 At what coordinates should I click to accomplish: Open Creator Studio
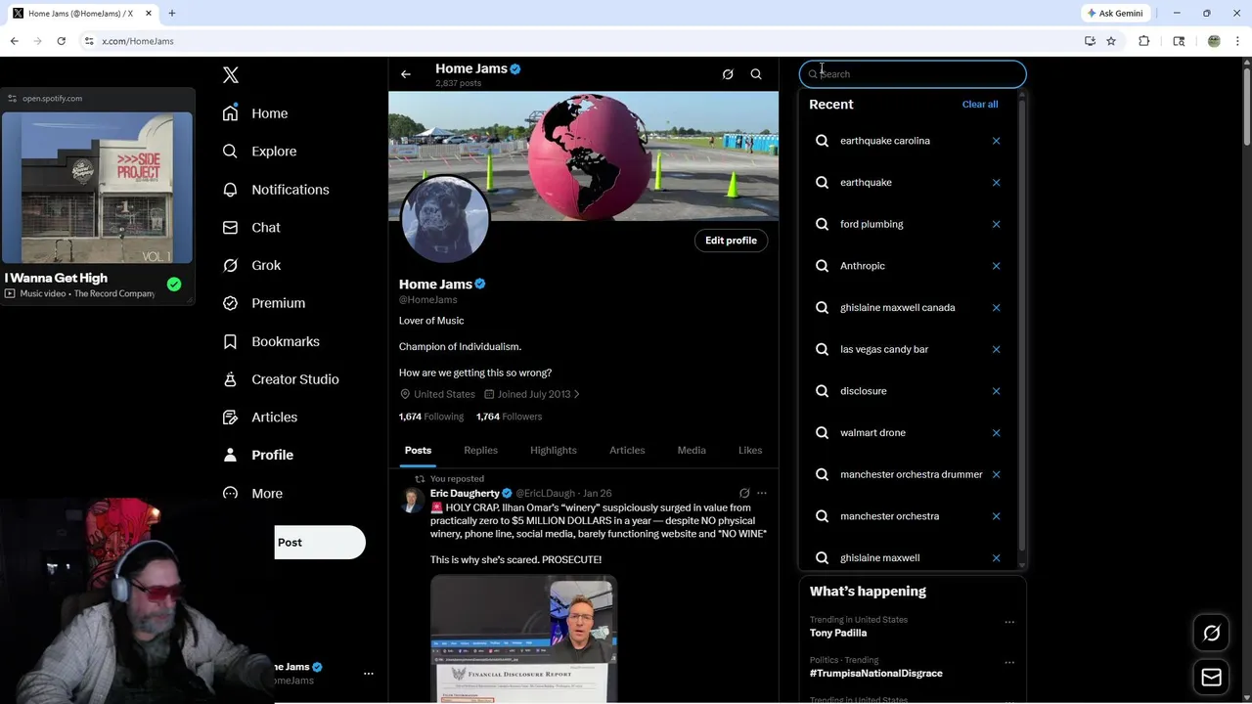pos(281,379)
